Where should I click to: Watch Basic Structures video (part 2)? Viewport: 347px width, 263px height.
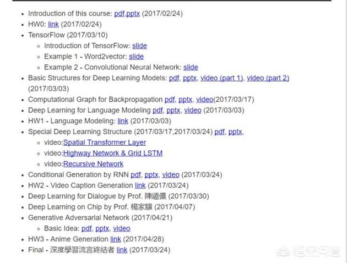pos(268,78)
